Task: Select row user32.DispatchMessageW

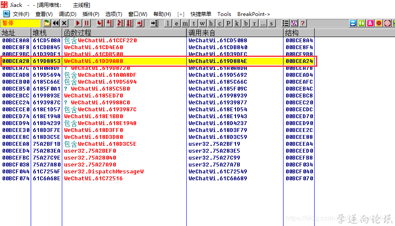Action: click(157, 172)
